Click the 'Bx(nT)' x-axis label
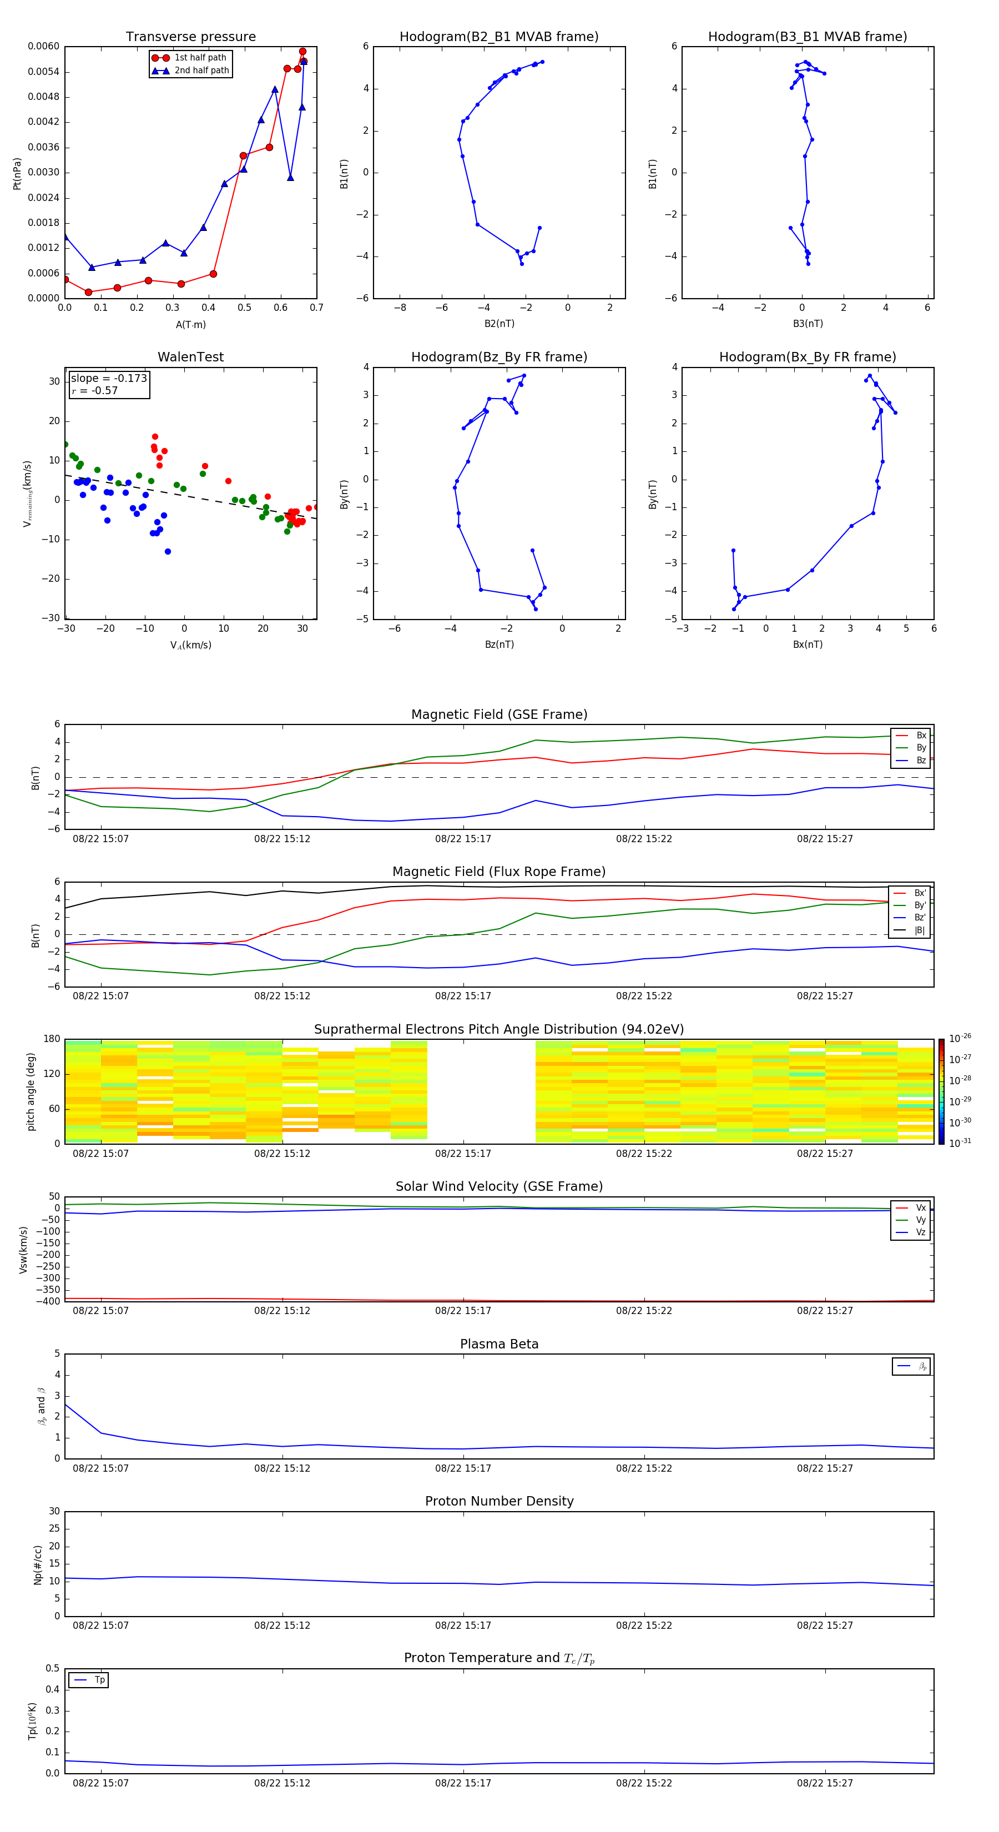 point(808,645)
